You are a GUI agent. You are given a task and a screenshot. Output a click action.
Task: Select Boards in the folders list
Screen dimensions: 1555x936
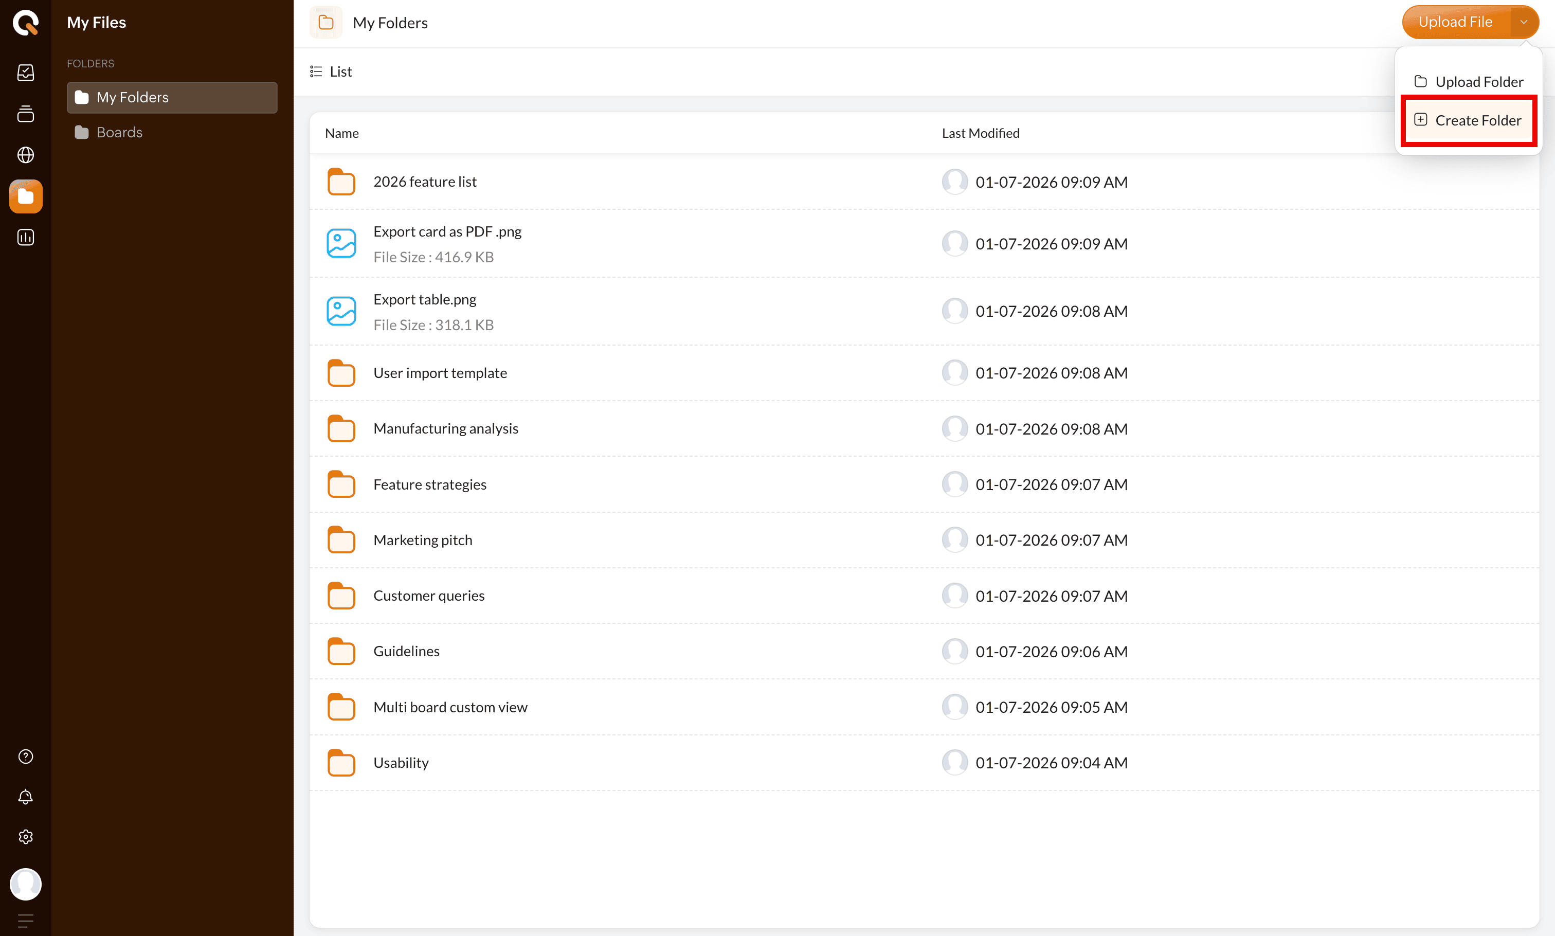tap(119, 133)
